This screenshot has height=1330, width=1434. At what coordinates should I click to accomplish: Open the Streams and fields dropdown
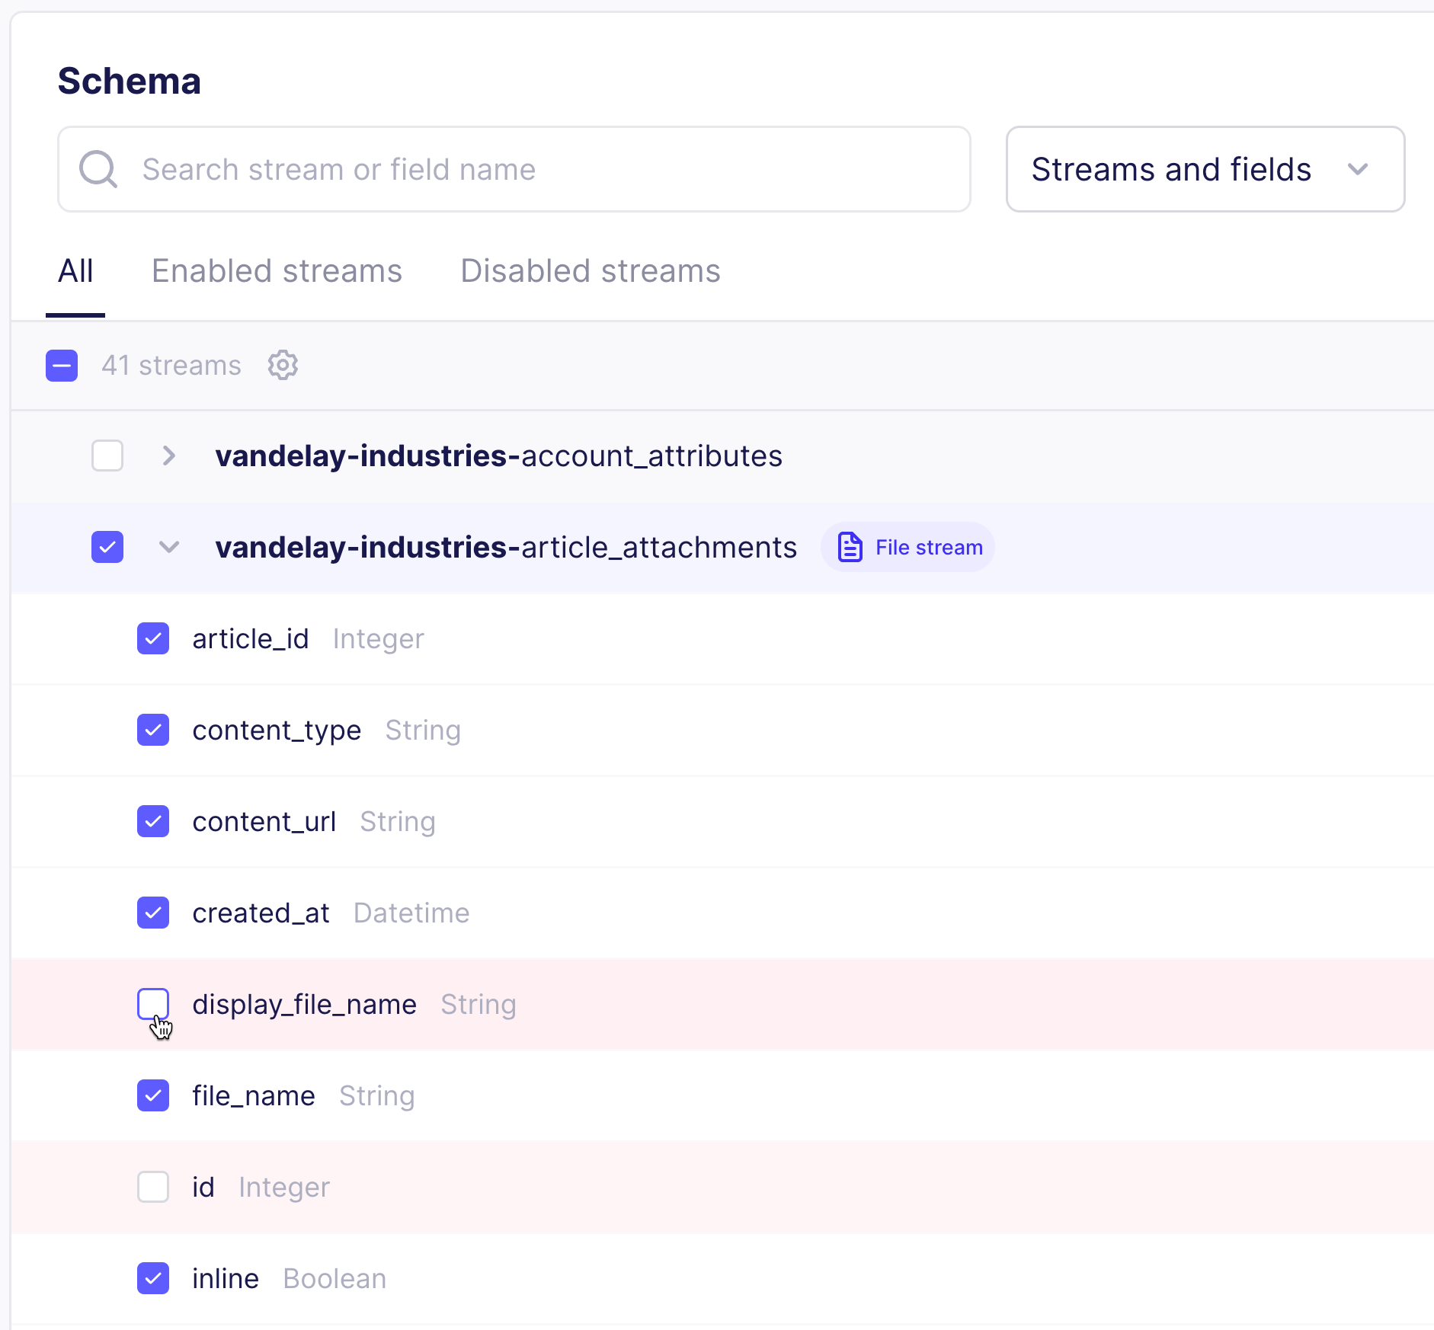point(1204,169)
